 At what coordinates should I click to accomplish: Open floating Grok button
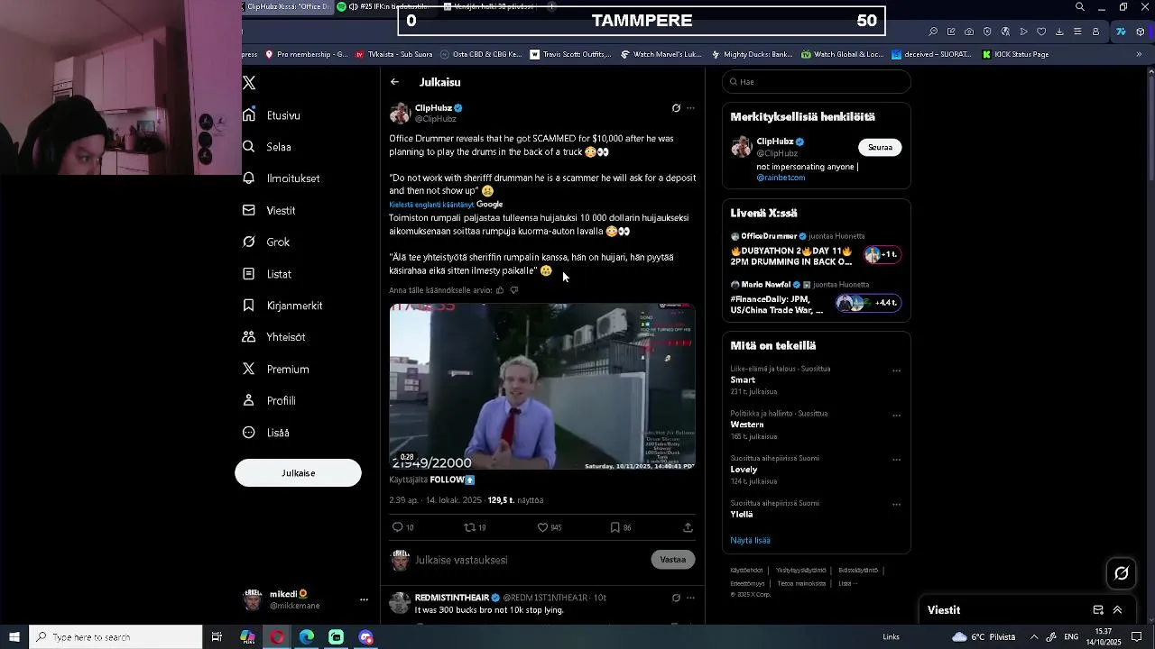tap(1122, 573)
